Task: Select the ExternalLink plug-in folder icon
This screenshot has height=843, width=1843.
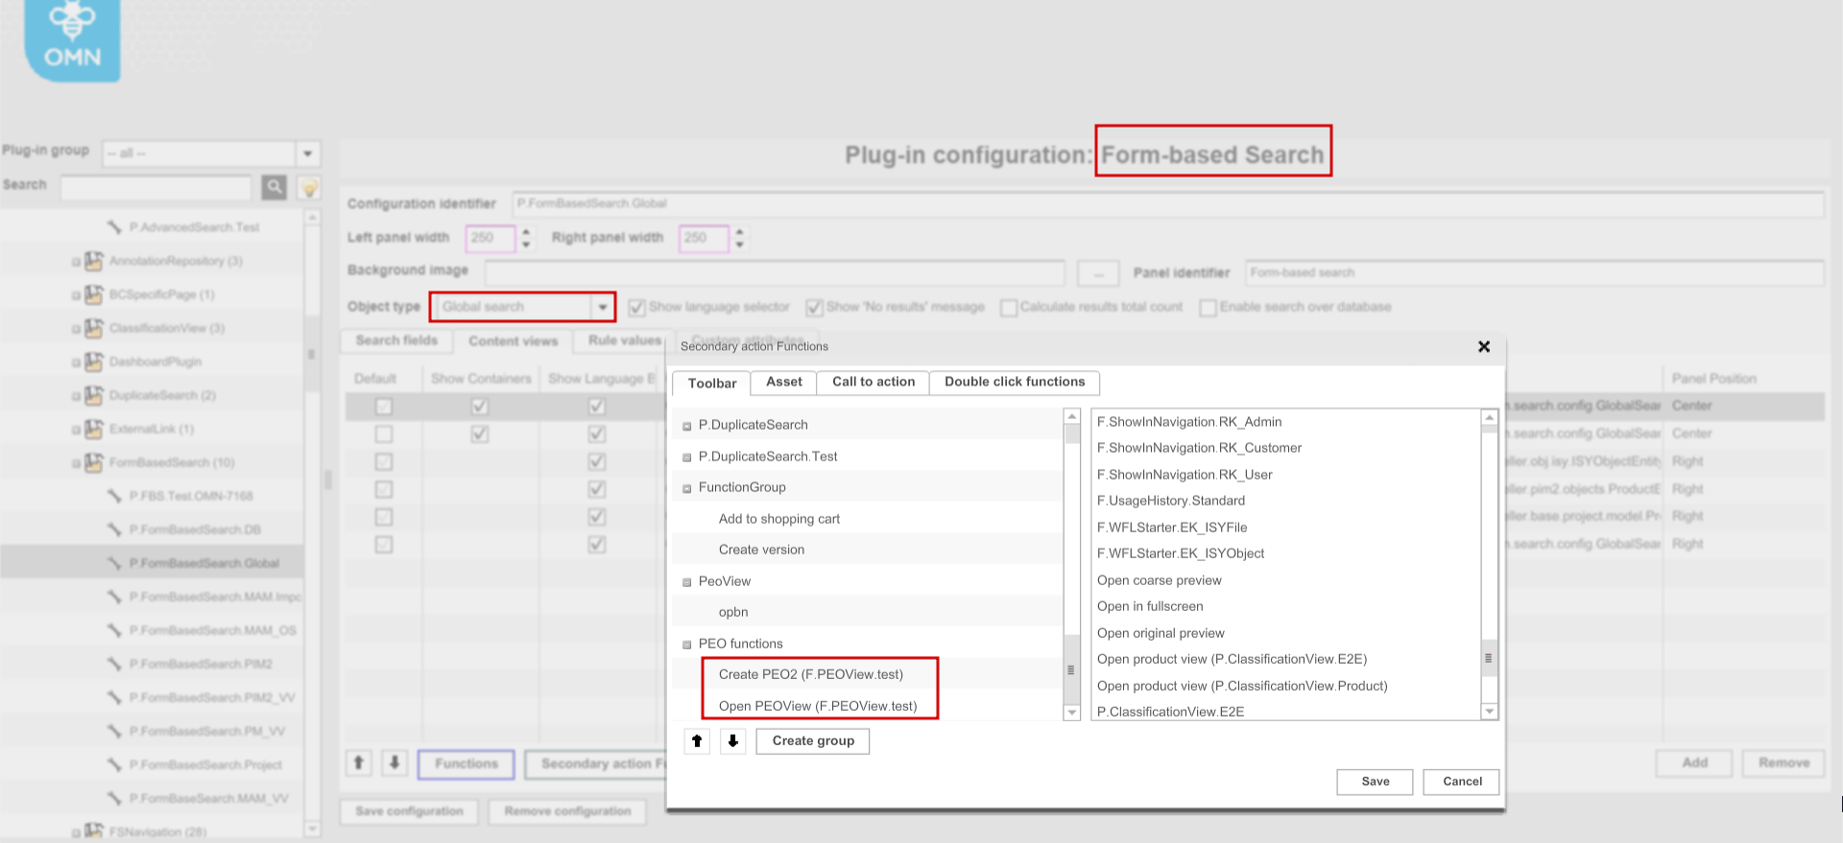Action: point(93,429)
